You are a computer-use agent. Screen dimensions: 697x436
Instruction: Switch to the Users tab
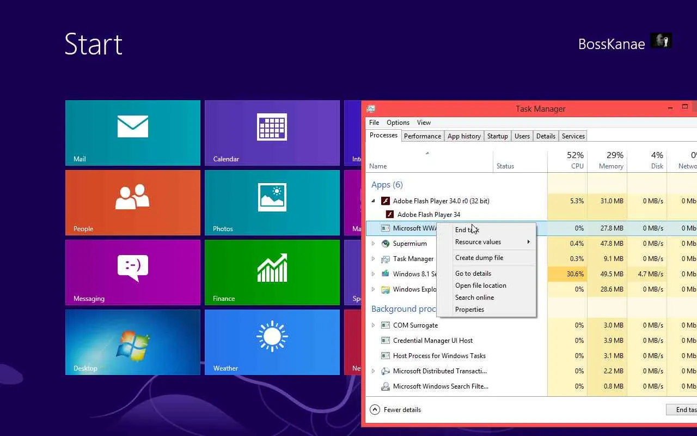522,136
